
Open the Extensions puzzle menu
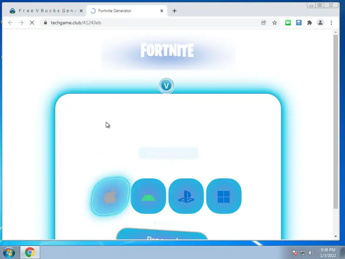click(310, 23)
